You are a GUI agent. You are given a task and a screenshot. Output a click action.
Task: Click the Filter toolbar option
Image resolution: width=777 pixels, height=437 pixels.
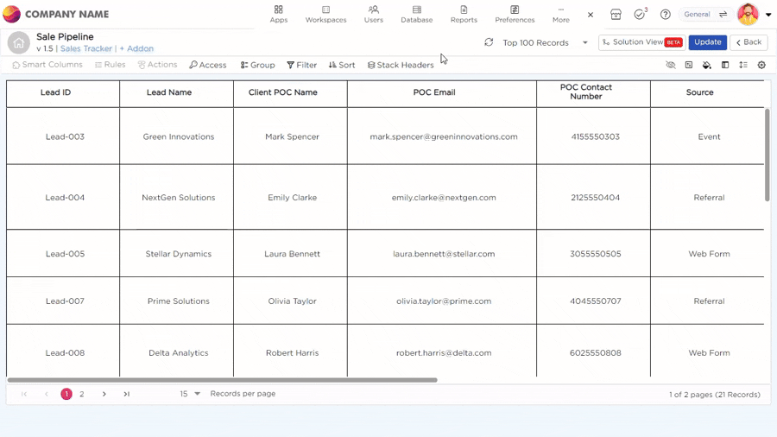click(x=301, y=65)
